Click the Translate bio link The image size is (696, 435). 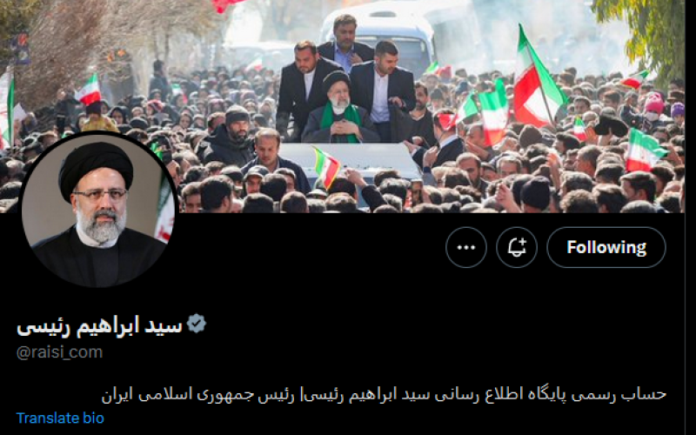(60, 418)
